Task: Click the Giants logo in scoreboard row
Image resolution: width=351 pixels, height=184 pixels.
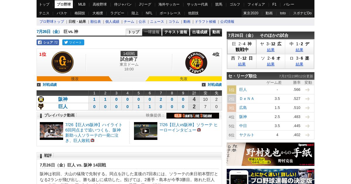Action: 41,106
